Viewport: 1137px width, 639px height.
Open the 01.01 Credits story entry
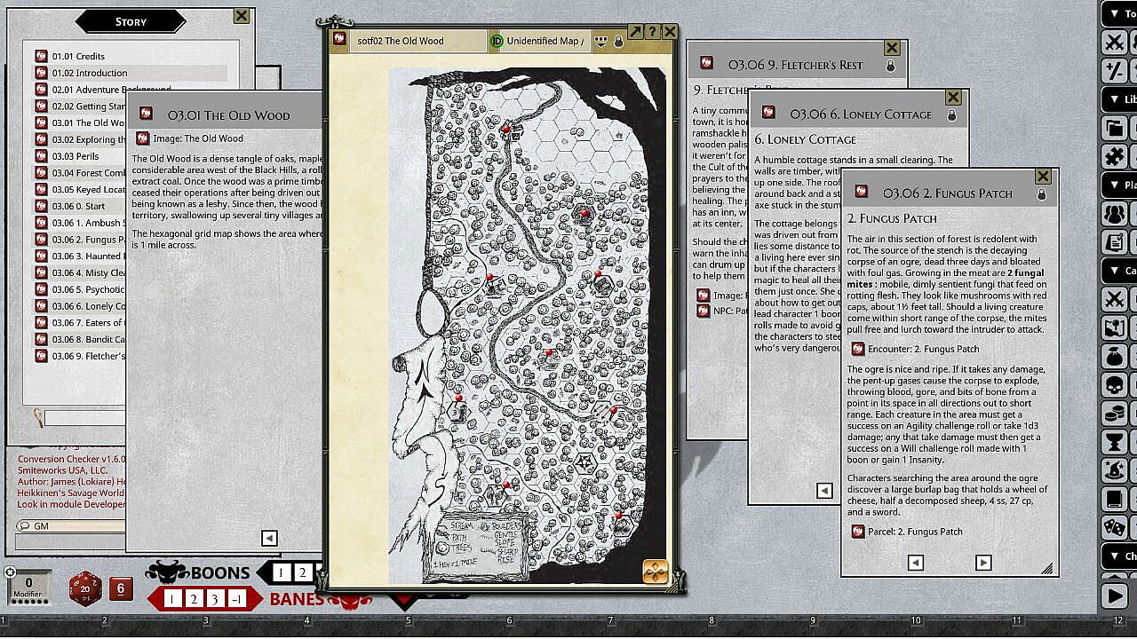click(78, 56)
